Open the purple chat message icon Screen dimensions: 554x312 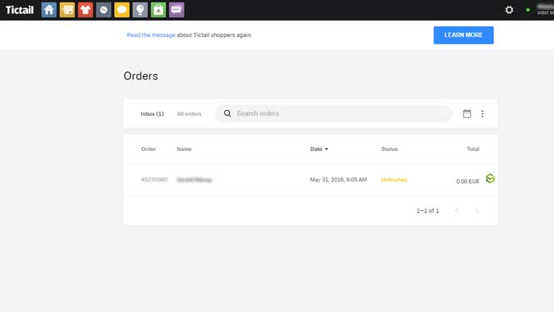tap(176, 10)
